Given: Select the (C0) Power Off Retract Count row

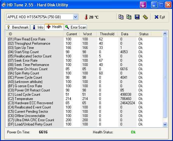Looking at the screenshot, I should point(84,90).
